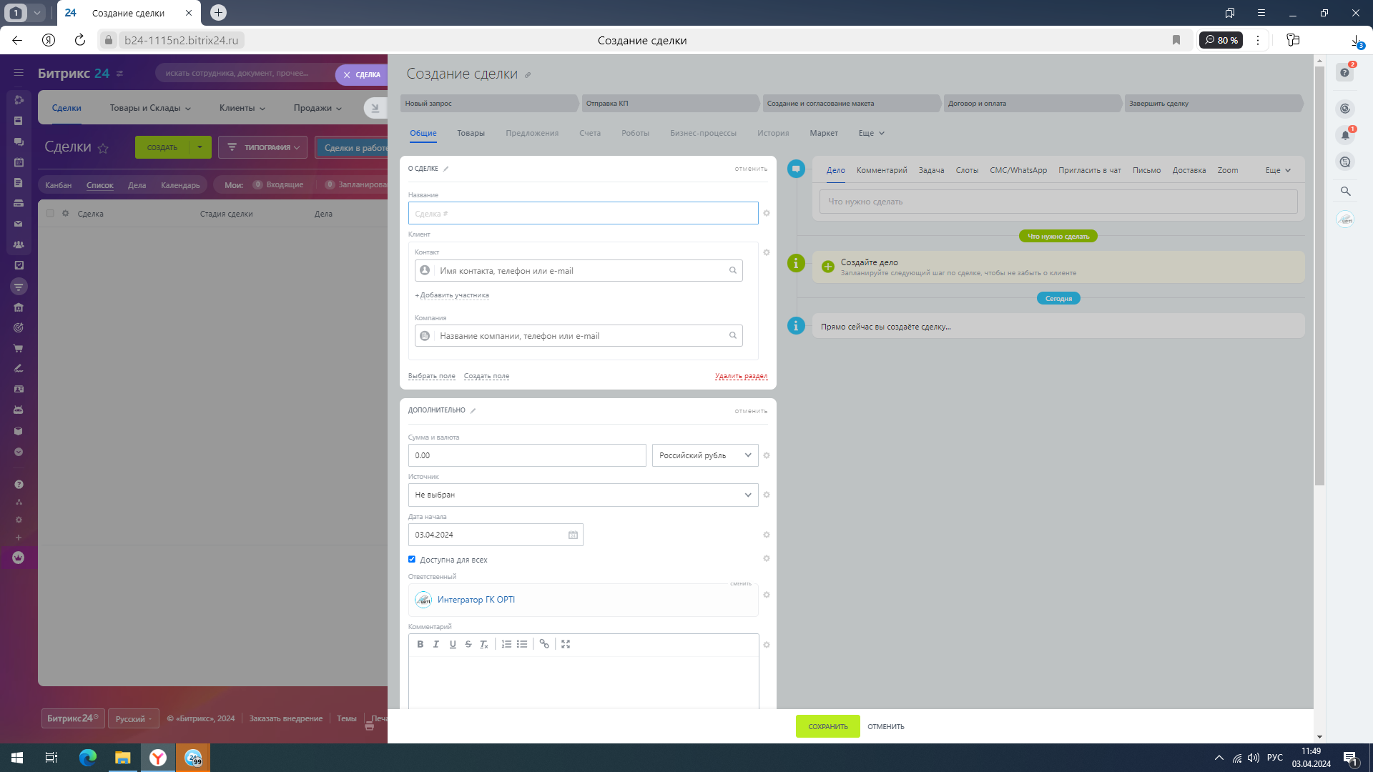The image size is (1373, 772).
Task: Uncheck the 'Доступна для всех' checkbox
Action: point(412,560)
